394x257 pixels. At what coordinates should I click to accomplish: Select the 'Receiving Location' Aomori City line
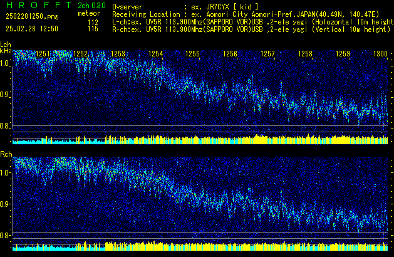click(x=246, y=14)
